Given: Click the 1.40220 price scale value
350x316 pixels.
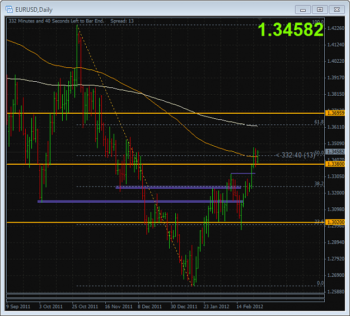Looking at the screenshot, I should point(335,61).
